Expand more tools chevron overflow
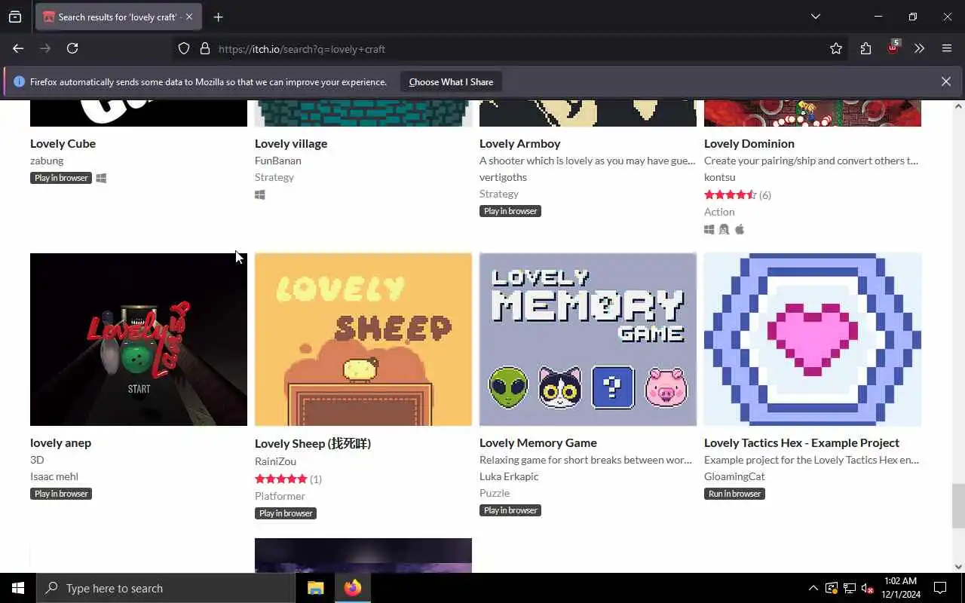This screenshot has width=965, height=603. coord(919,48)
